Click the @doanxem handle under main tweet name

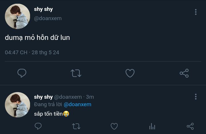48,18
